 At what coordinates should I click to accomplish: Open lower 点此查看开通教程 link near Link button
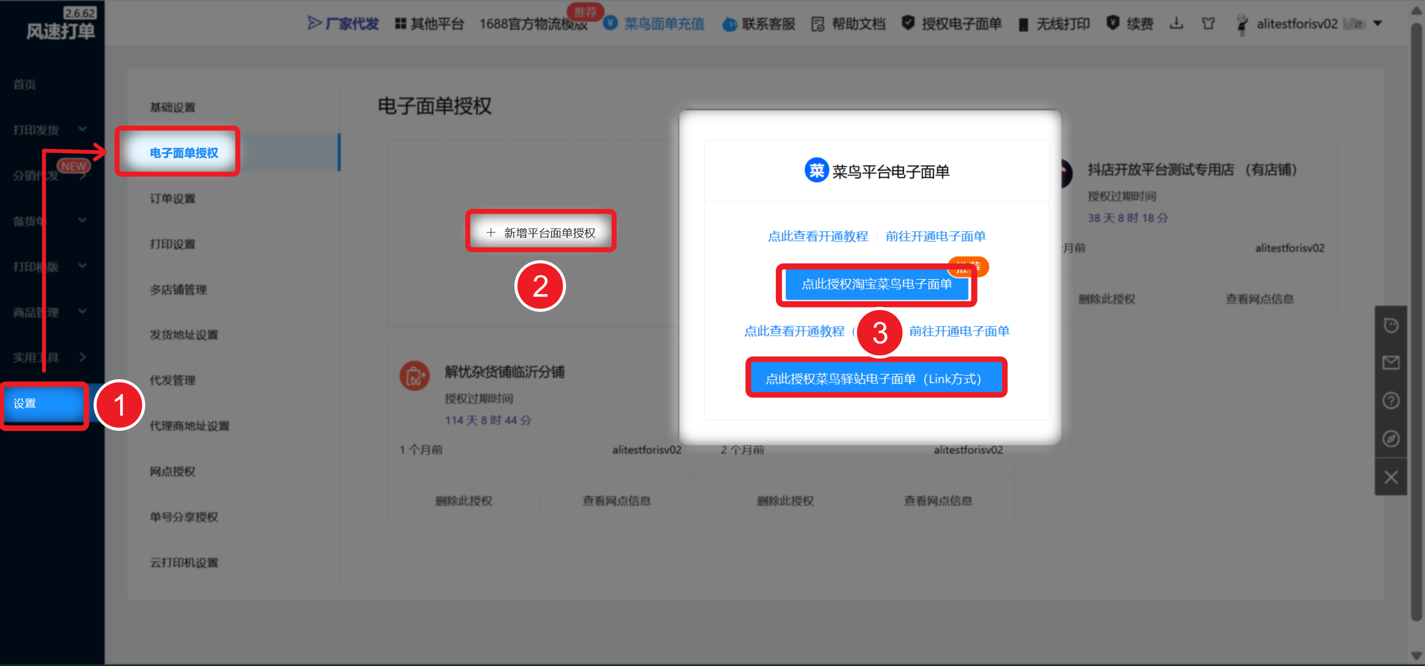(794, 331)
